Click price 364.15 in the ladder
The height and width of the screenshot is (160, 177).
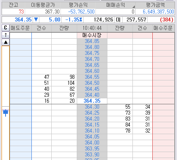click(x=92, y=125)
